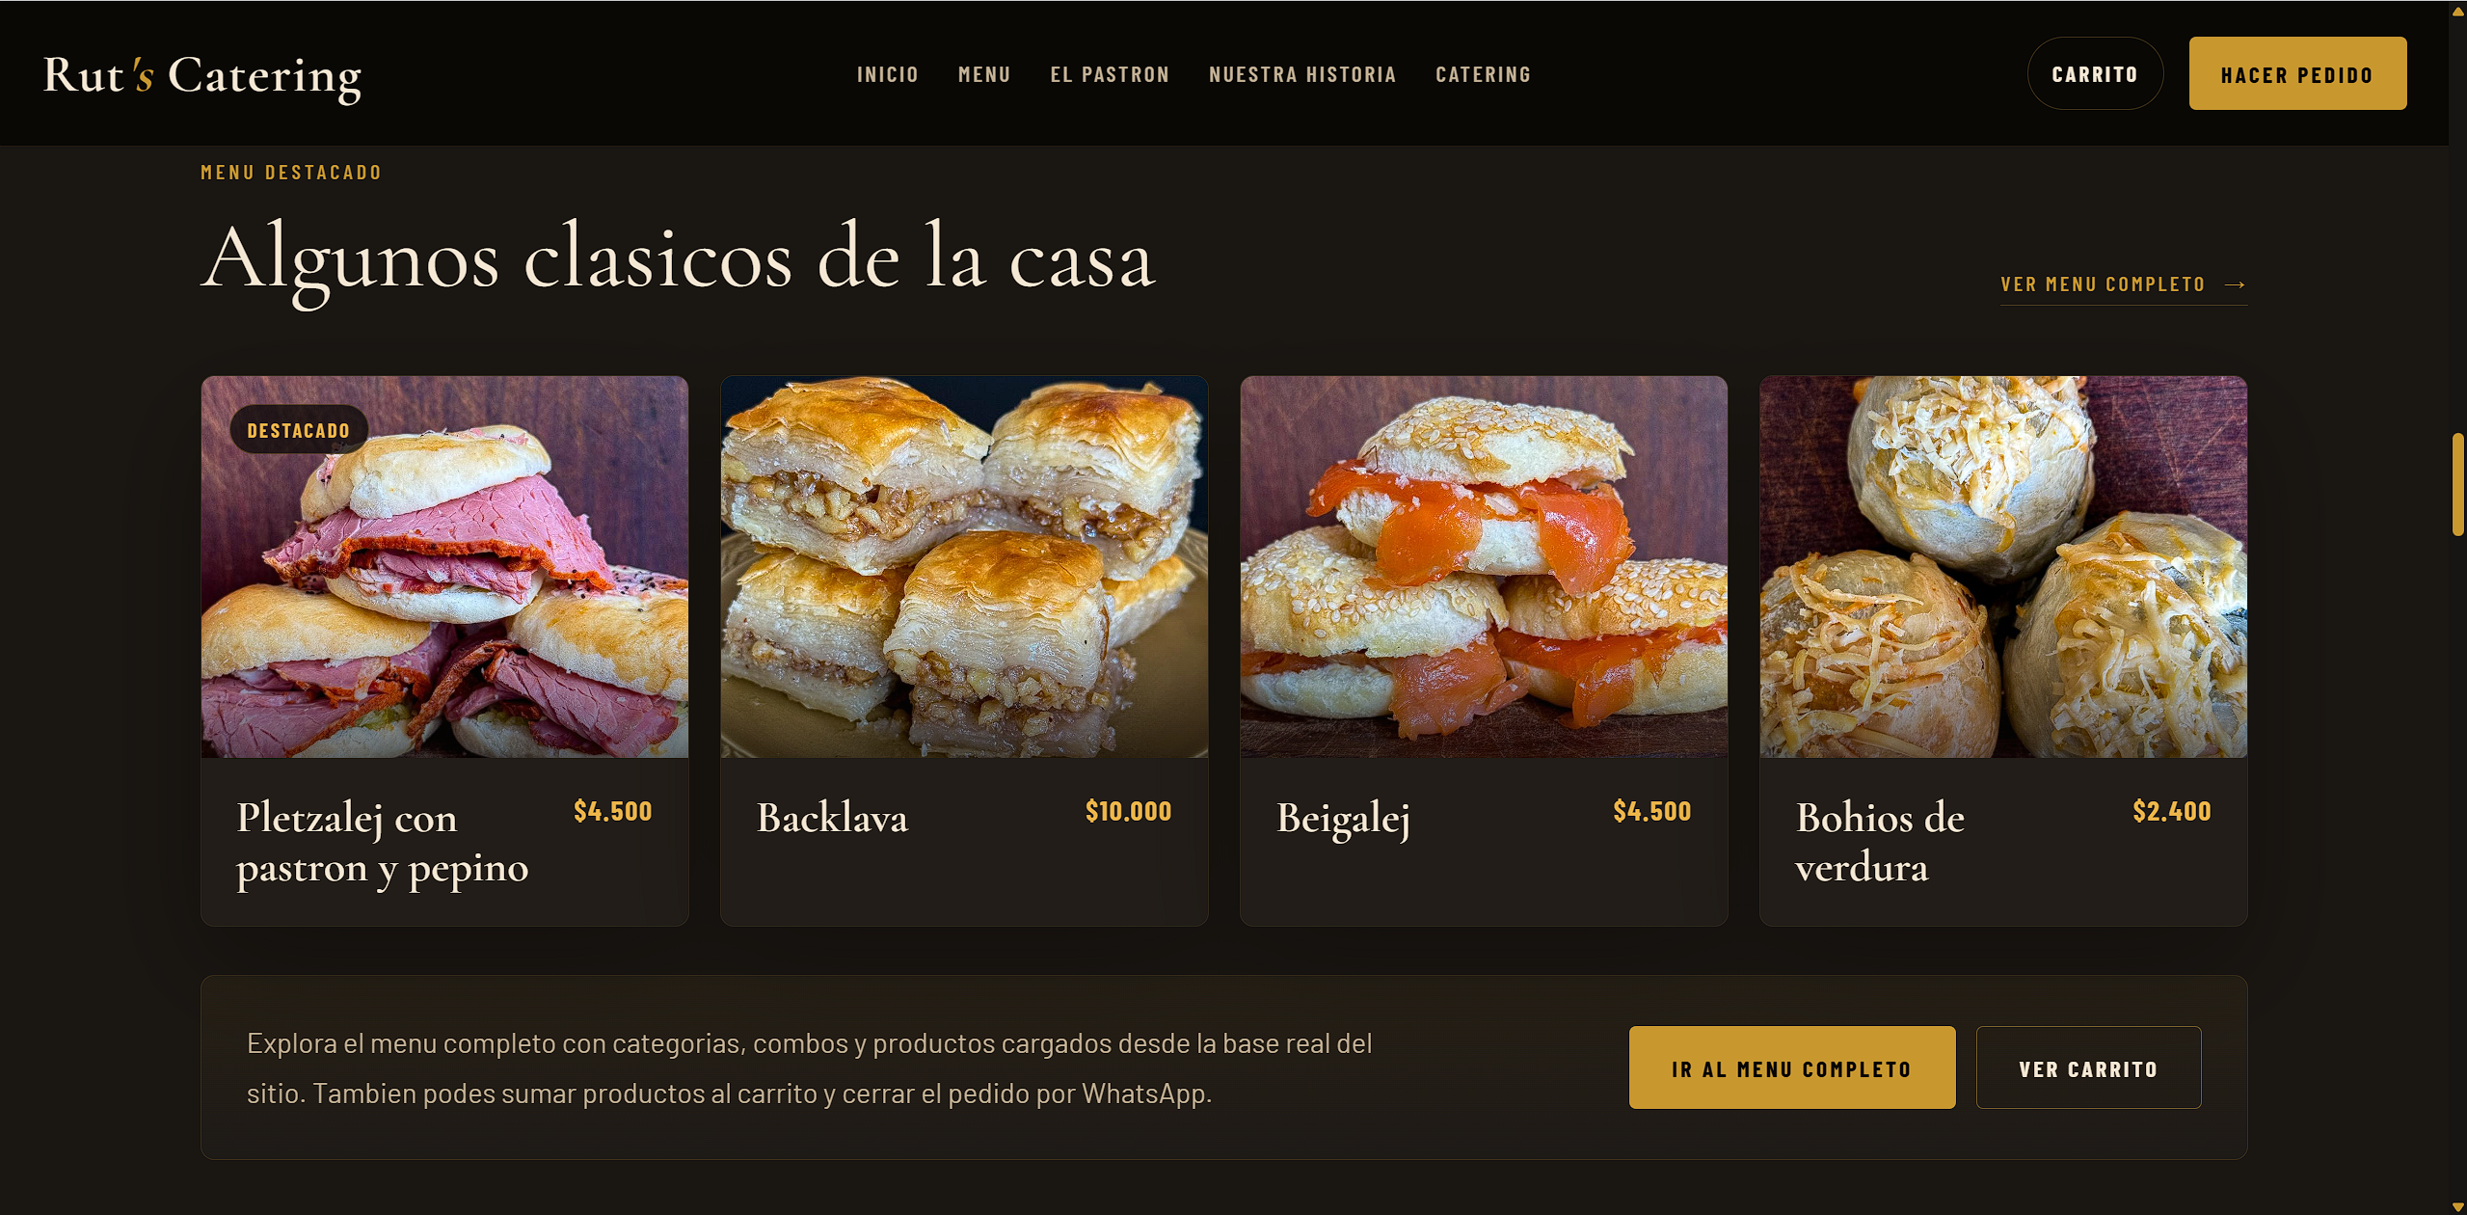Image resolution: width=2467 pixels, height=1215 pixels.
Task: Click the Rut's Catering logo
Action: pos(202,75)
